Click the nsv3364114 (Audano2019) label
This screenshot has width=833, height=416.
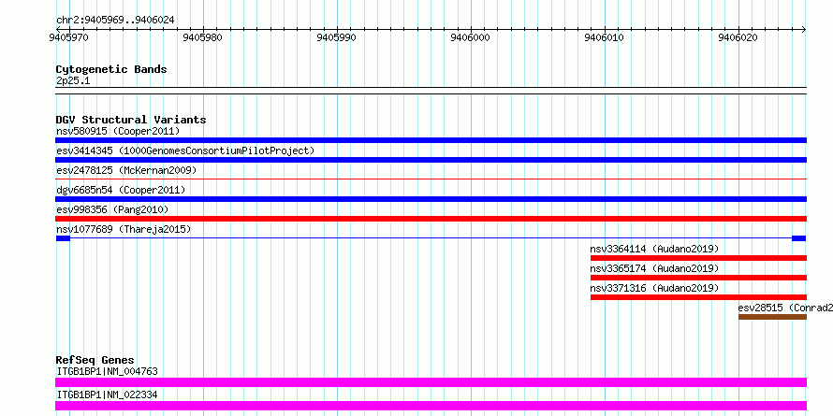[x=654, y=249]
